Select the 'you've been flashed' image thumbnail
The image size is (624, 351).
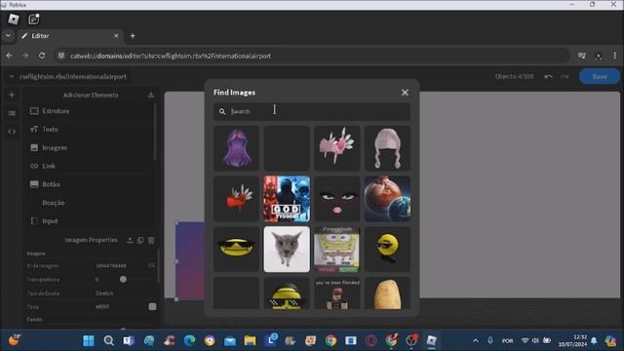click(337, 293)
